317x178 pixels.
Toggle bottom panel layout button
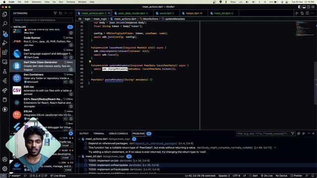(304, 7)
